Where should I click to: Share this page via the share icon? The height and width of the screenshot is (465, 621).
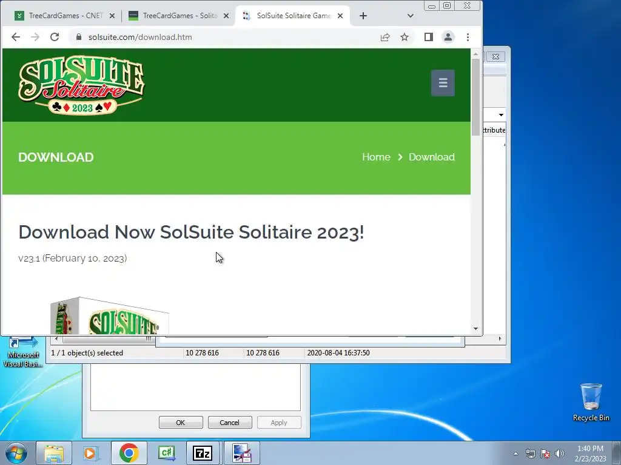click(x=385, y=37)
